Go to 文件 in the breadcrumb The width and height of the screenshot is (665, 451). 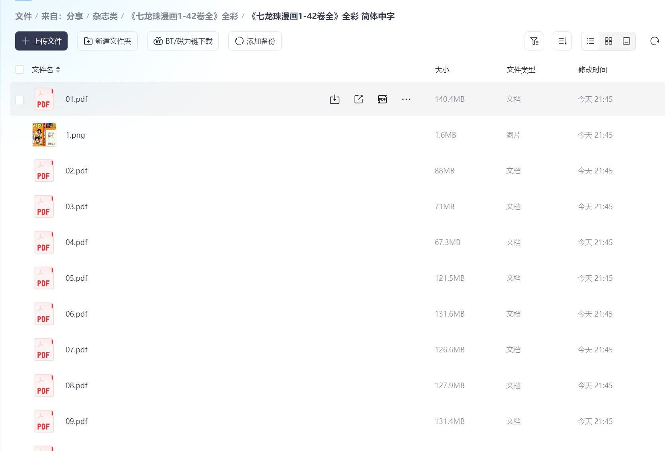[x=23, y=16]
